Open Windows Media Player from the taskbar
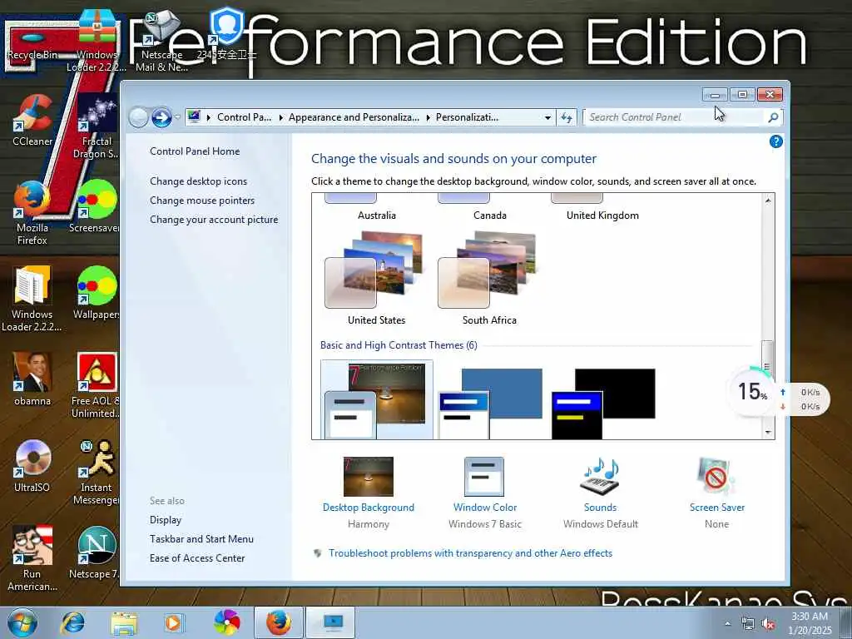The image size is (852, 639). (x=174, y=622)
